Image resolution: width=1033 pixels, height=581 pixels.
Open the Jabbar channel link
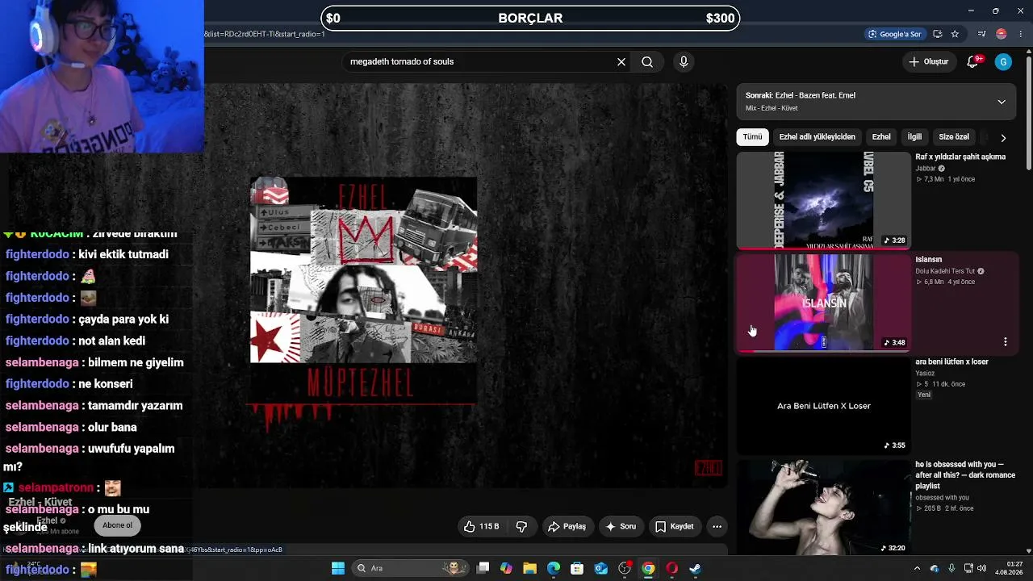tap(925, 169)
